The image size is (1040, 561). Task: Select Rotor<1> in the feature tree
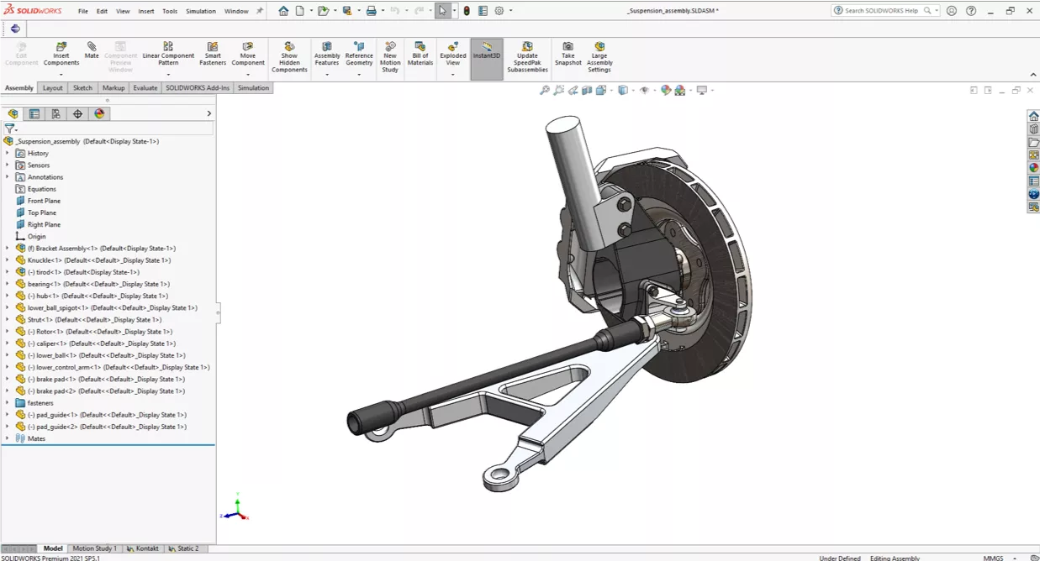(x=99, y=331)
